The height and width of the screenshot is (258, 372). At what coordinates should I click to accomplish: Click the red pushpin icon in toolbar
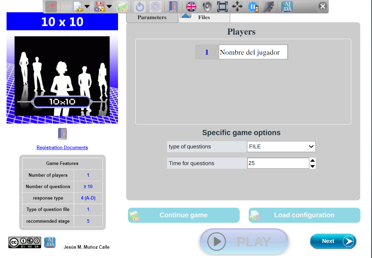pos(51,6)
